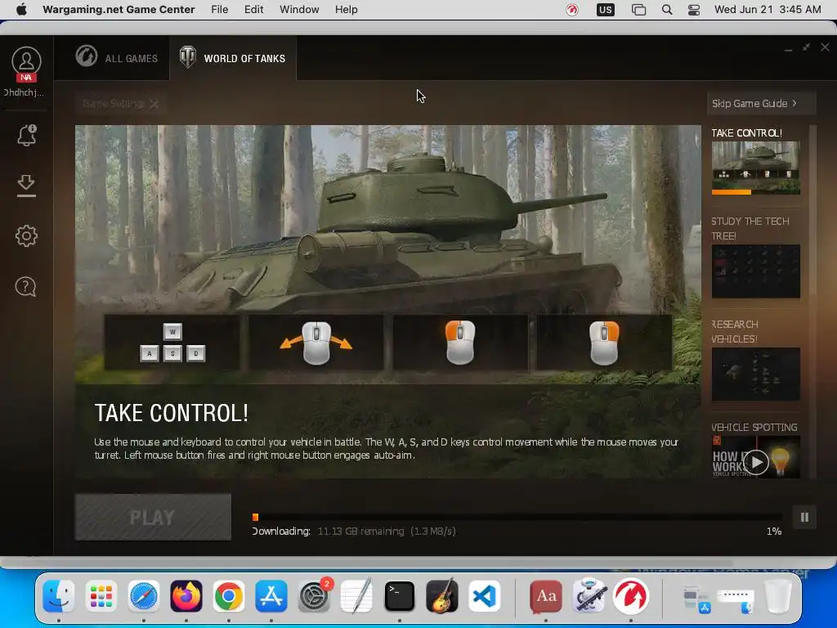The height and width of the screenshot is (628, 837).
Task: Click the mouse movement turret tile
Action: (x=316, y=343)
